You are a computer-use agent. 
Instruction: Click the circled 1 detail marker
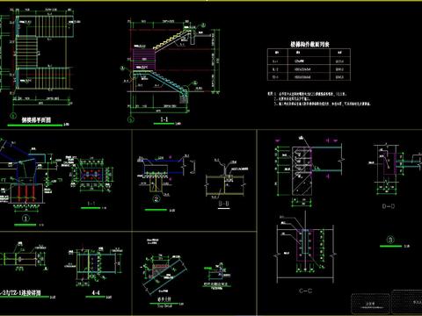(x=25, y=219)
